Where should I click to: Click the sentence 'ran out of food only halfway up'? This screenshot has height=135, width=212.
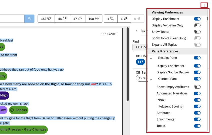click(32, 70)
